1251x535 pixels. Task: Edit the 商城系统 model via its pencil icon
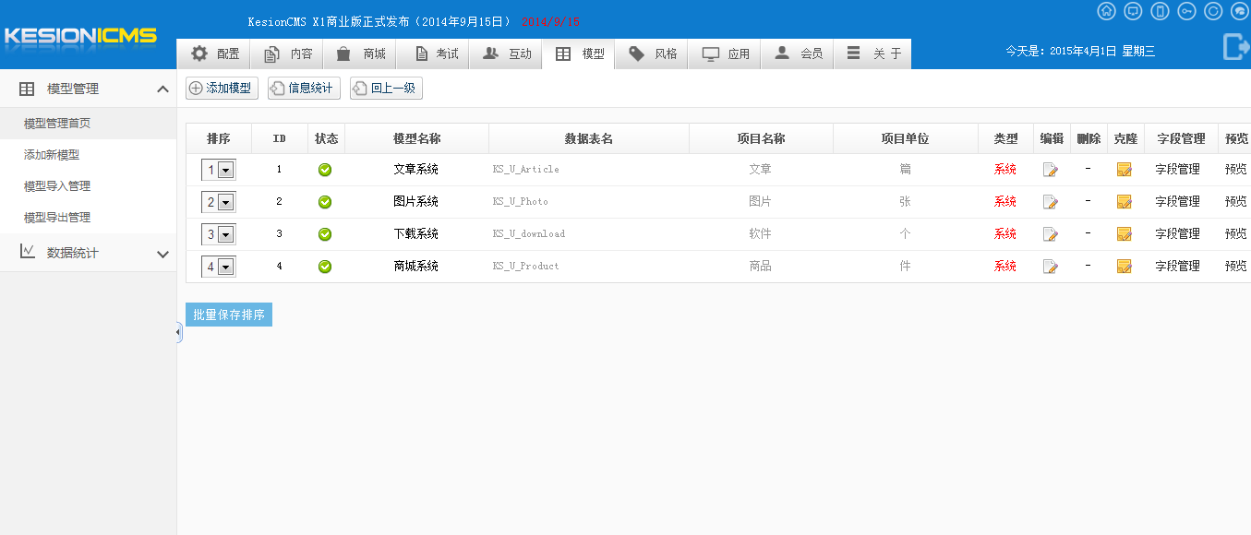pos(1050,266)
